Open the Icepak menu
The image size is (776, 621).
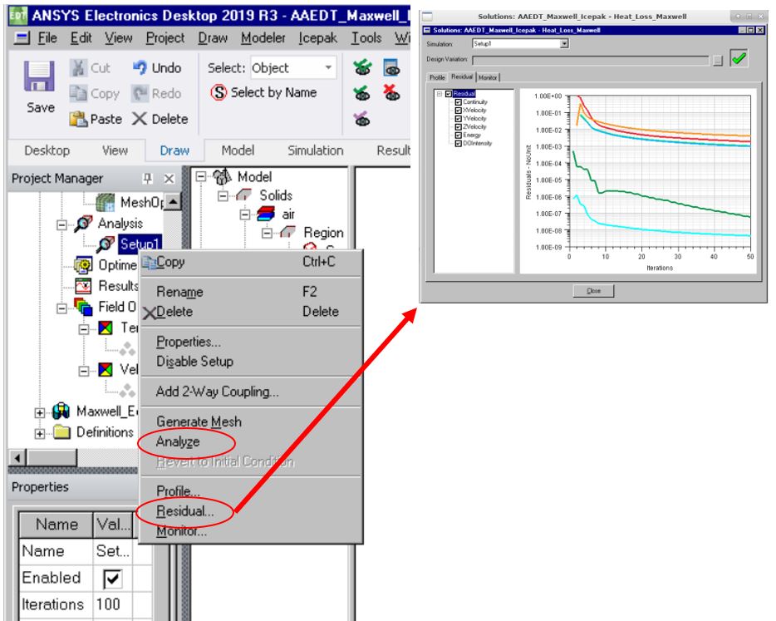point(317,37)
